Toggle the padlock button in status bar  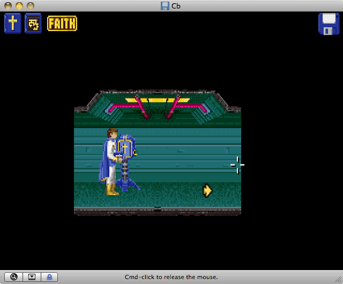click(49, 277)
